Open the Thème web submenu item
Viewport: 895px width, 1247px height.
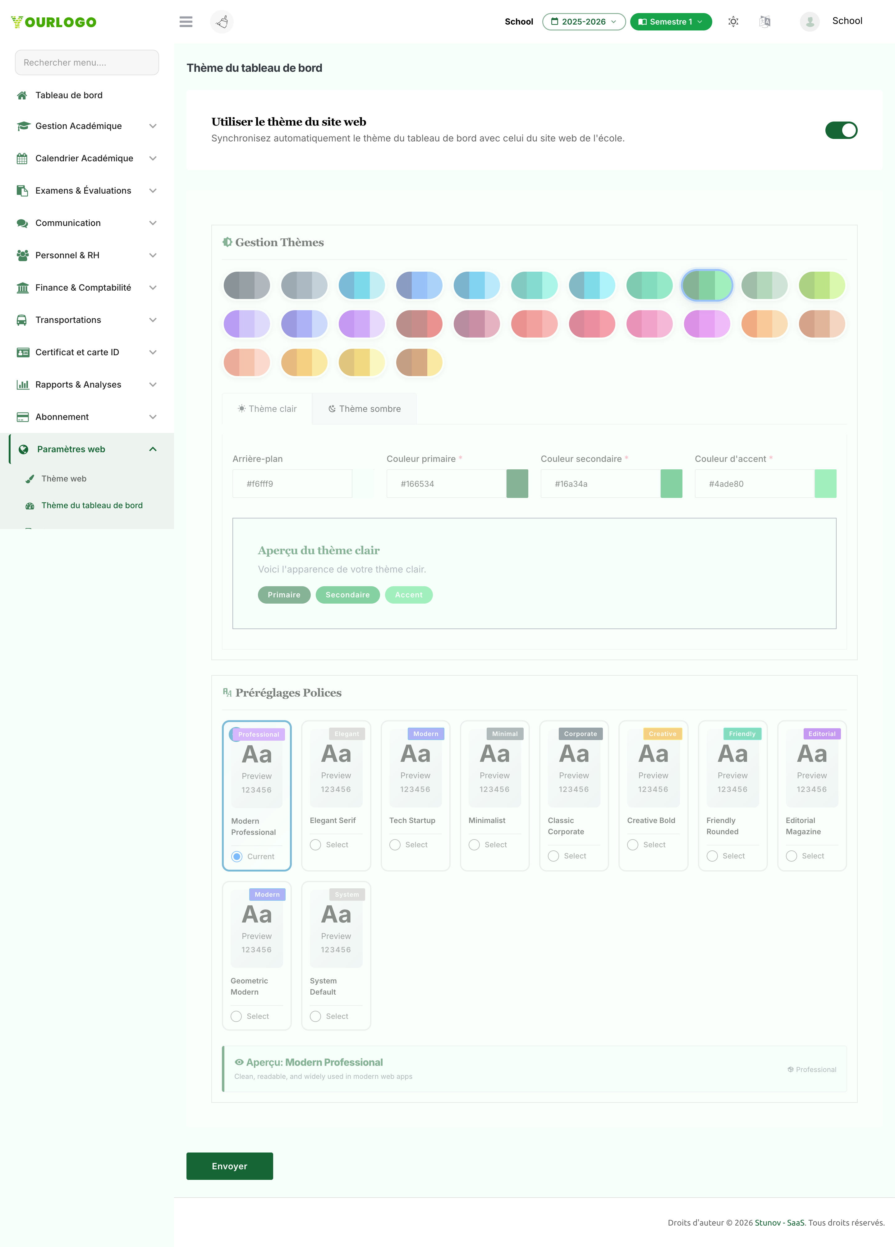pyautogui.click(x=64, y=478)
